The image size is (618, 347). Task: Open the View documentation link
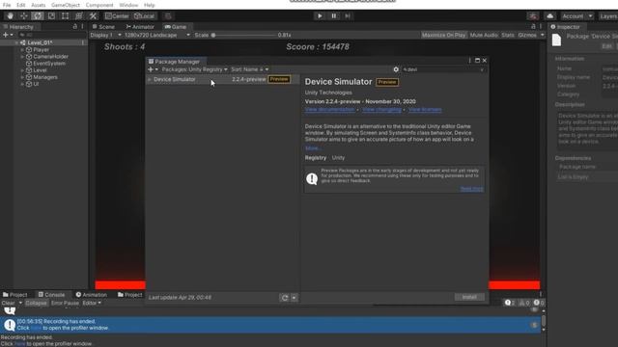(330, 110)
